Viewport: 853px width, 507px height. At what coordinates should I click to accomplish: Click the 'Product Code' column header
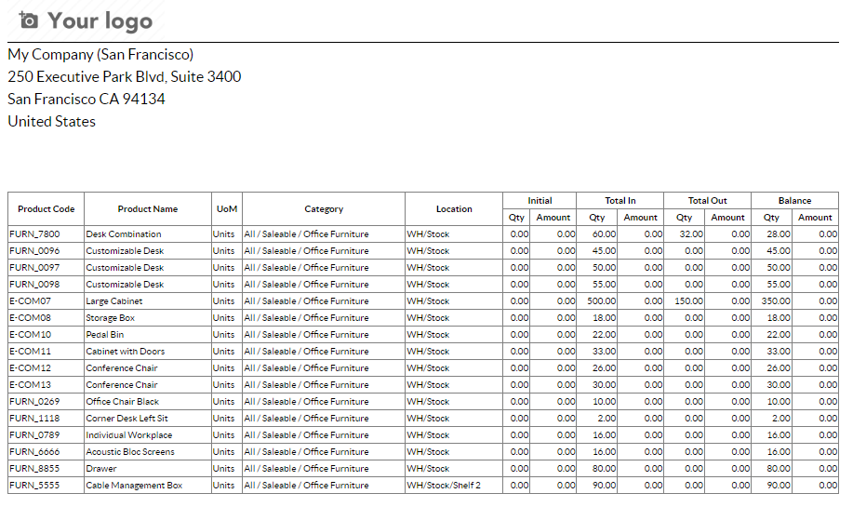[47, 209]
